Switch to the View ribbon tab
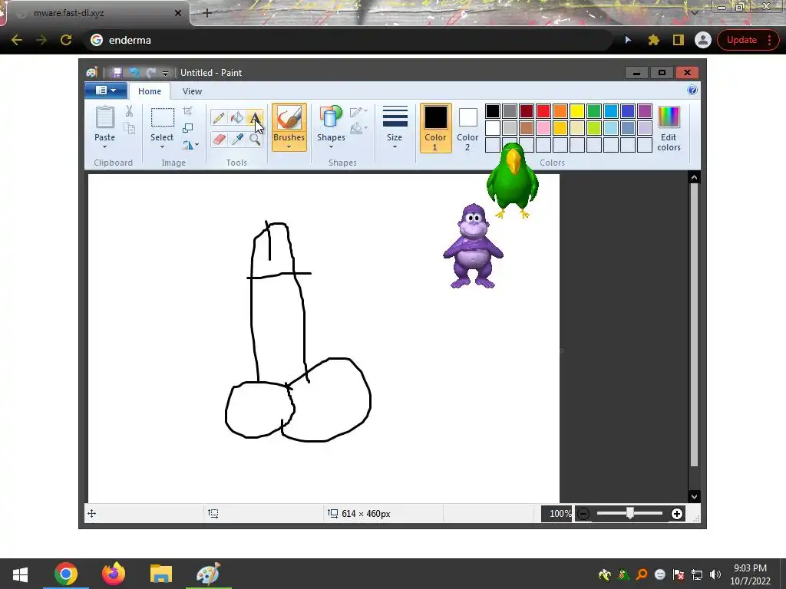Screen dimensions: 786x589 tap(192, 91)
